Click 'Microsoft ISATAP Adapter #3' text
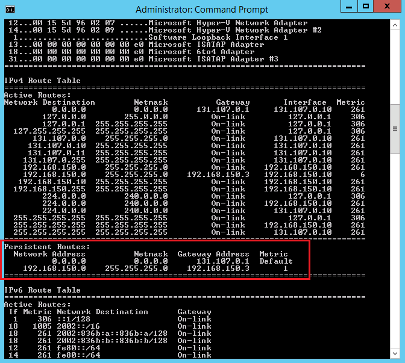The width and height of the screenshot is (405, 363). click(x=213, y=59)
